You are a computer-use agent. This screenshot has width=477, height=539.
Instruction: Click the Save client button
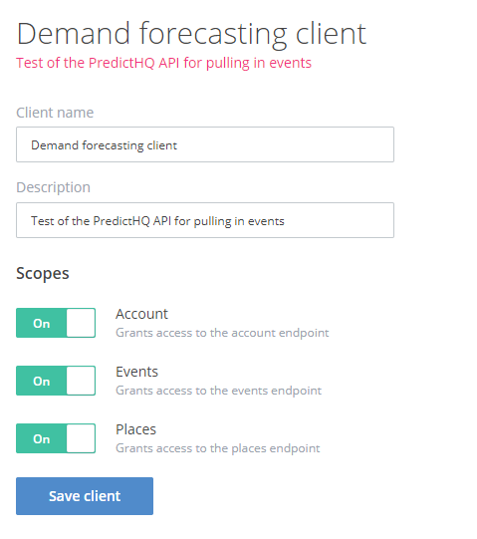click(85, 496)
